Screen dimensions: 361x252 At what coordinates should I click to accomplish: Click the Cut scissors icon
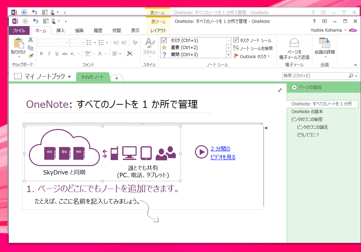click(31, 40)
